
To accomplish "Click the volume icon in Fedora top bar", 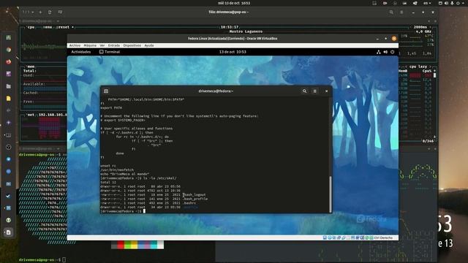I will tap(385, 52).
